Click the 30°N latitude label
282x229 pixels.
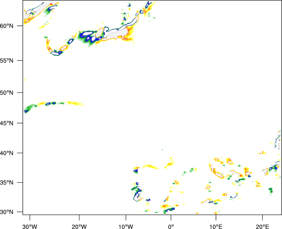7,212
